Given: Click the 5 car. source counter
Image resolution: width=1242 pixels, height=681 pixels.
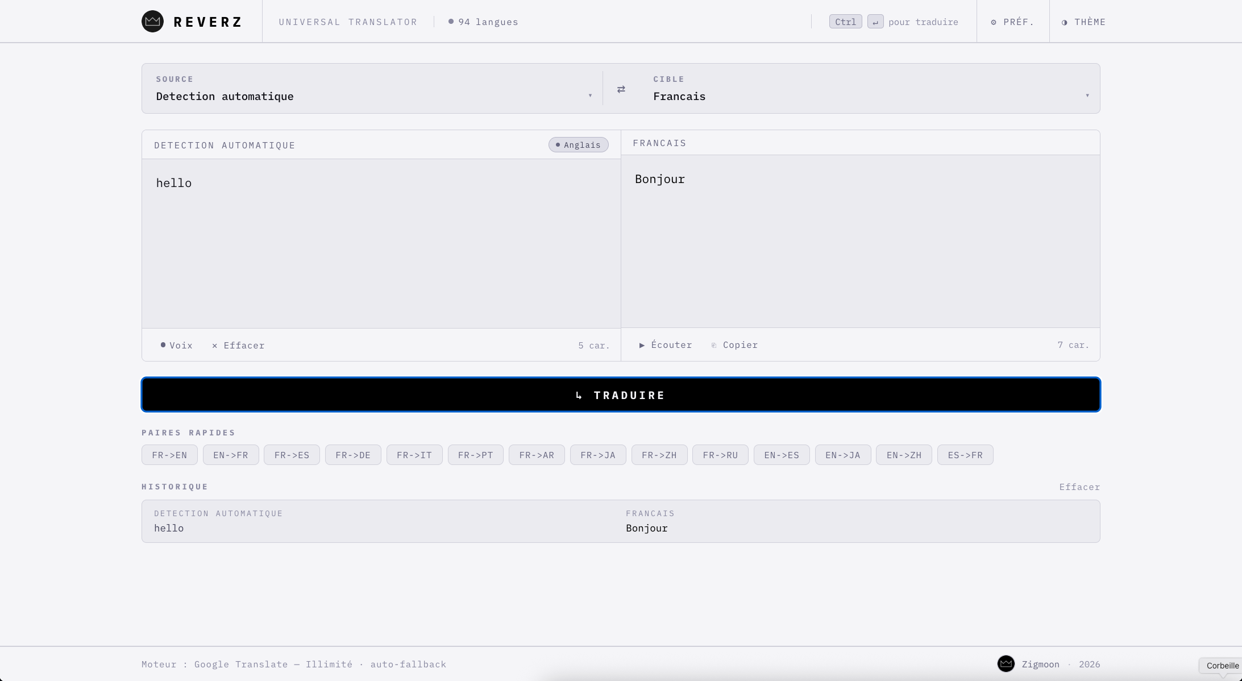Looking at the screenshot, I should (x=594, y=346).
